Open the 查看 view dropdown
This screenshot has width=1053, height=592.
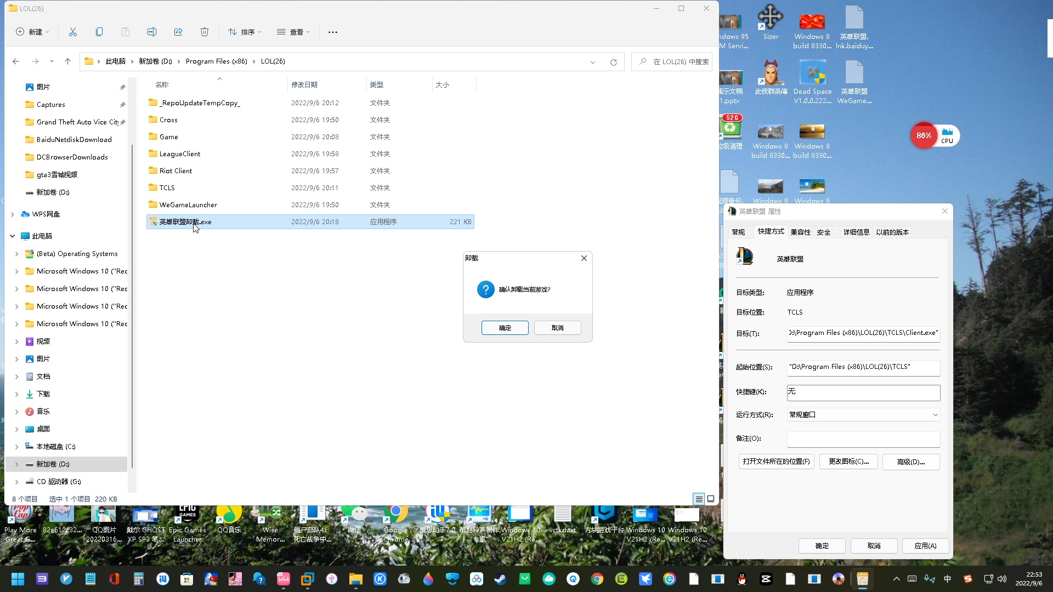pyautogui.click(x=294, y=32)
